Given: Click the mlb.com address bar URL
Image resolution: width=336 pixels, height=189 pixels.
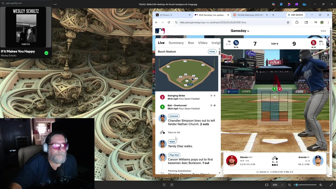Looking at the screenshot, I should (213, 22).
